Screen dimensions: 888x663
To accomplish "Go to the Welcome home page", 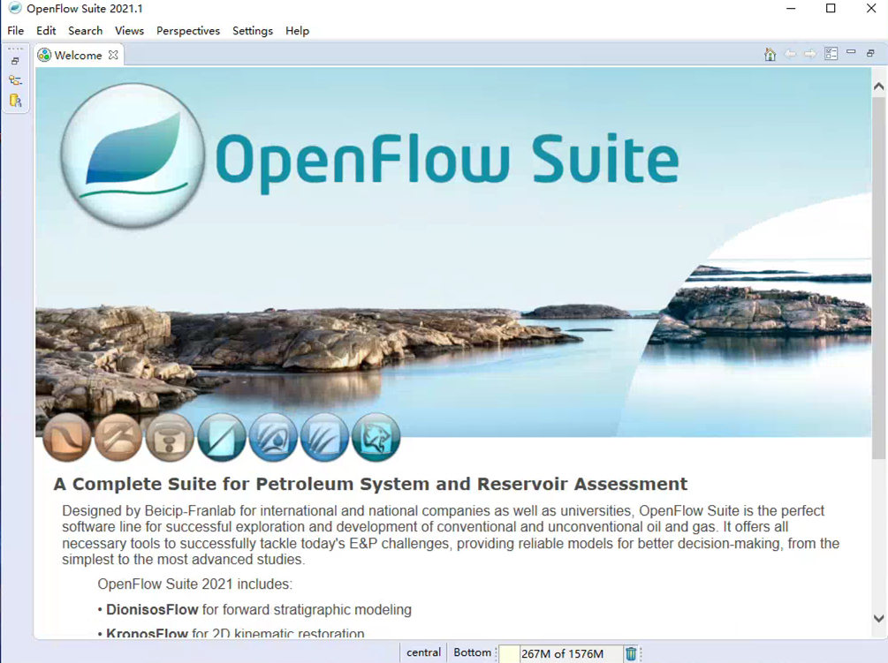I will click(770, 55).
